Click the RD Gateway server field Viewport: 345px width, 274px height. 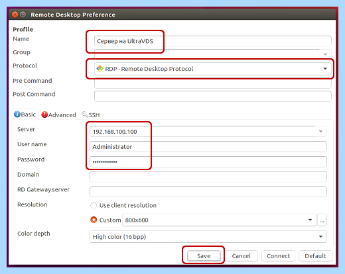point(208,192)
